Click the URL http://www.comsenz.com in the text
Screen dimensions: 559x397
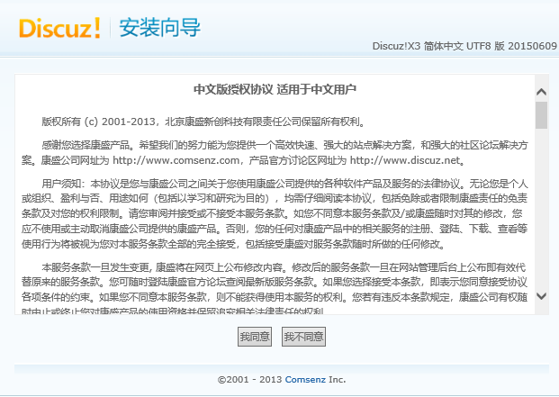click(x=176, y=160)
